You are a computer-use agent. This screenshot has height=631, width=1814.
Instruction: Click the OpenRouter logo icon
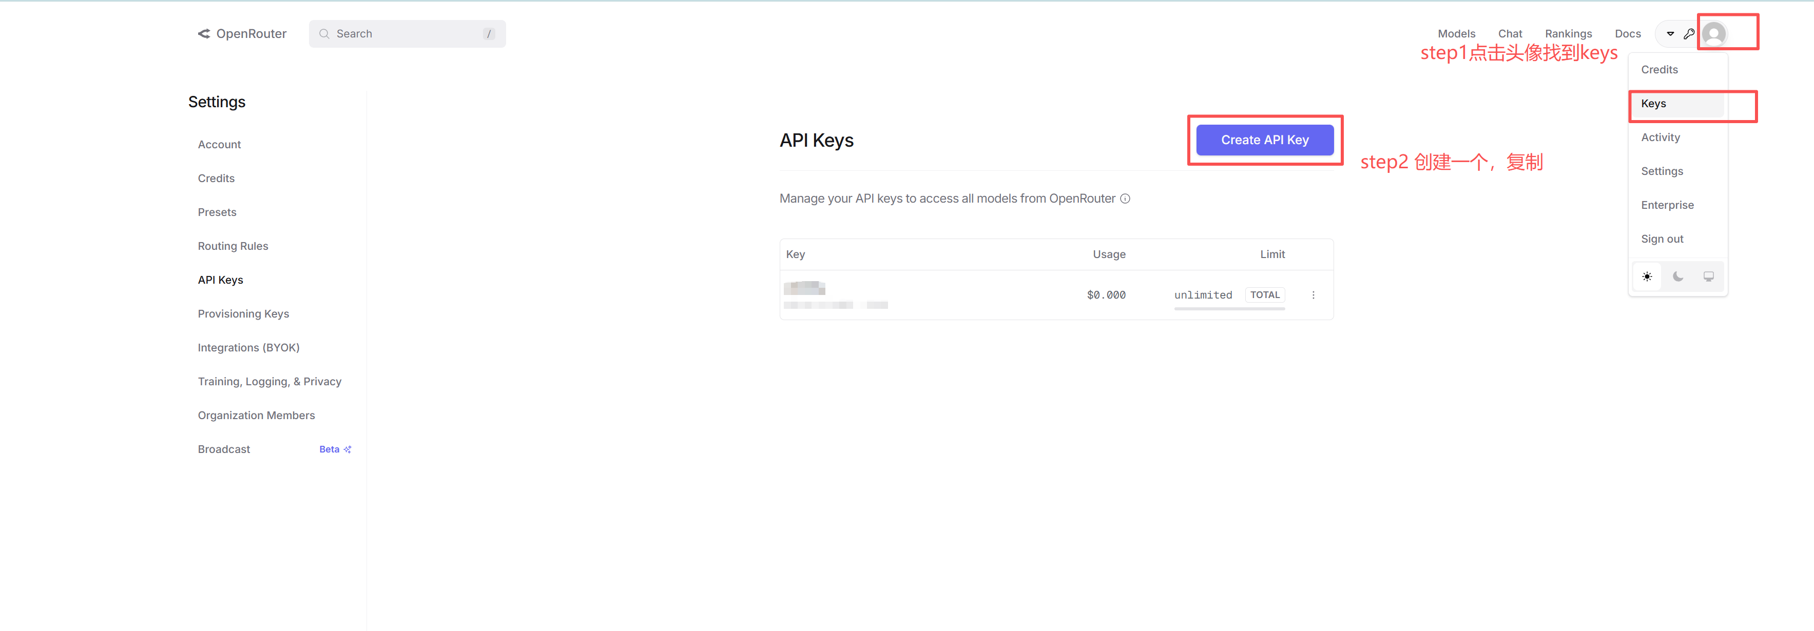click(203, 34)
